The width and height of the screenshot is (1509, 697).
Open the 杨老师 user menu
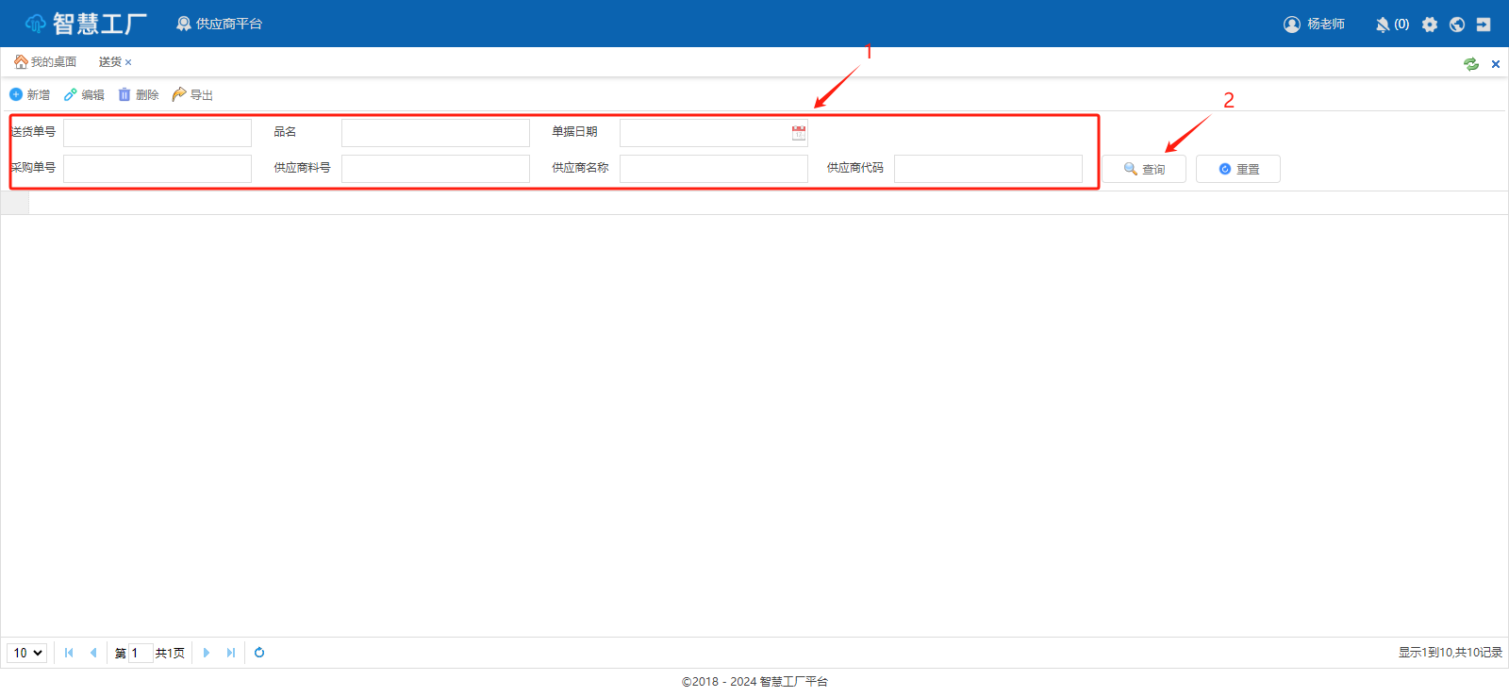(x=1315, y=25)
